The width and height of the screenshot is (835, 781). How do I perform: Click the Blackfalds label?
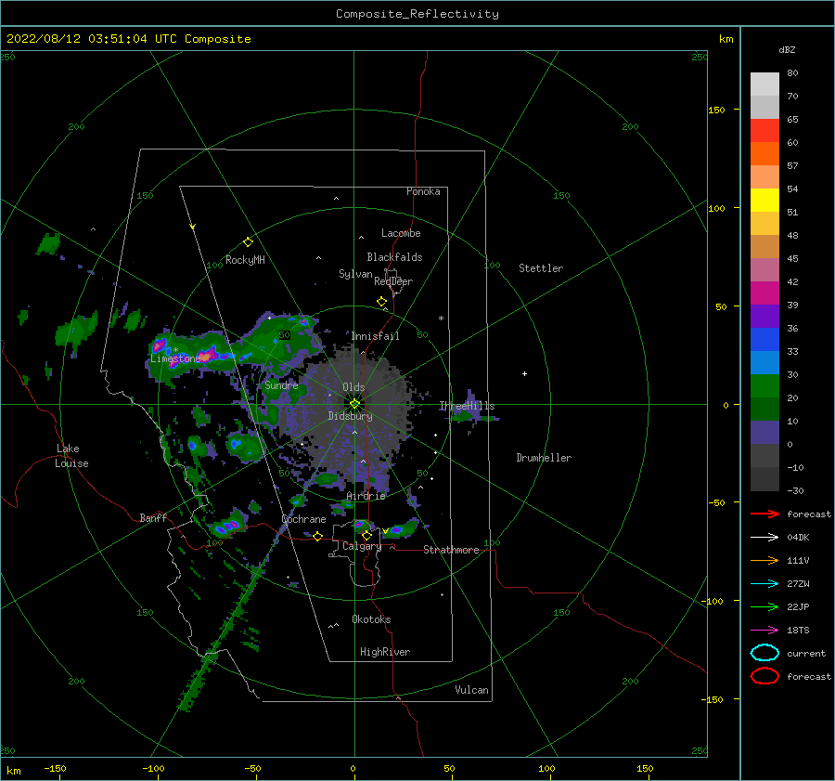point(394,257)
